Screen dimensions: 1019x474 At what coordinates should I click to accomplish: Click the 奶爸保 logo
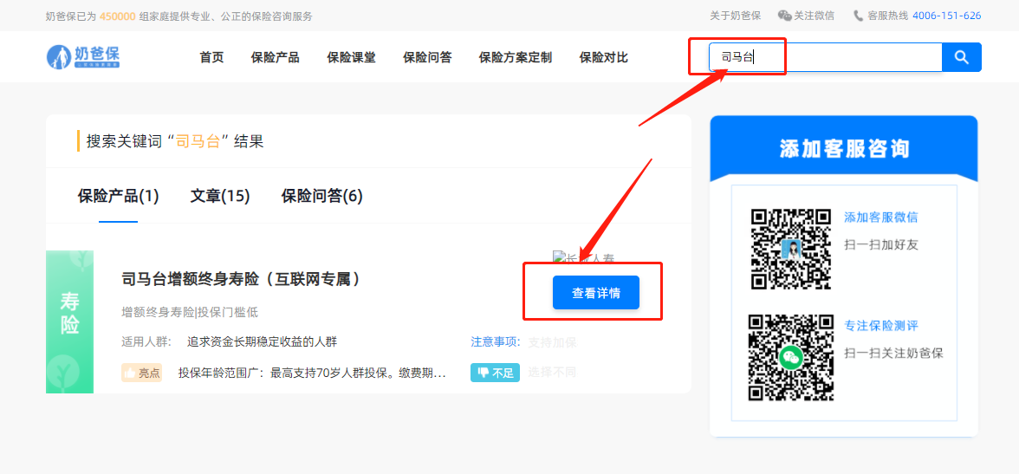pyautogui.click(x=83, y=56)
